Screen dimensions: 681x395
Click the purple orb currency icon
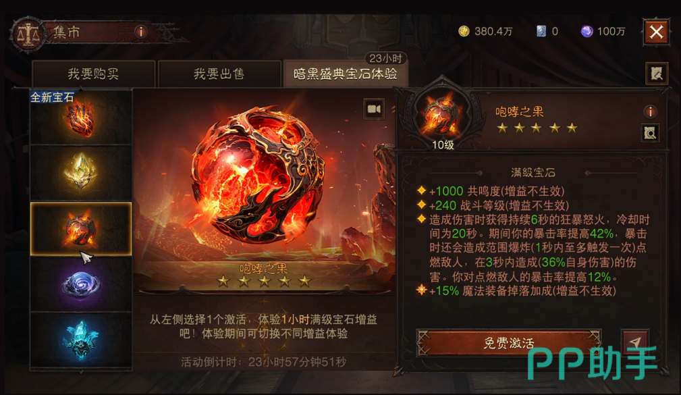coord(587,31)
